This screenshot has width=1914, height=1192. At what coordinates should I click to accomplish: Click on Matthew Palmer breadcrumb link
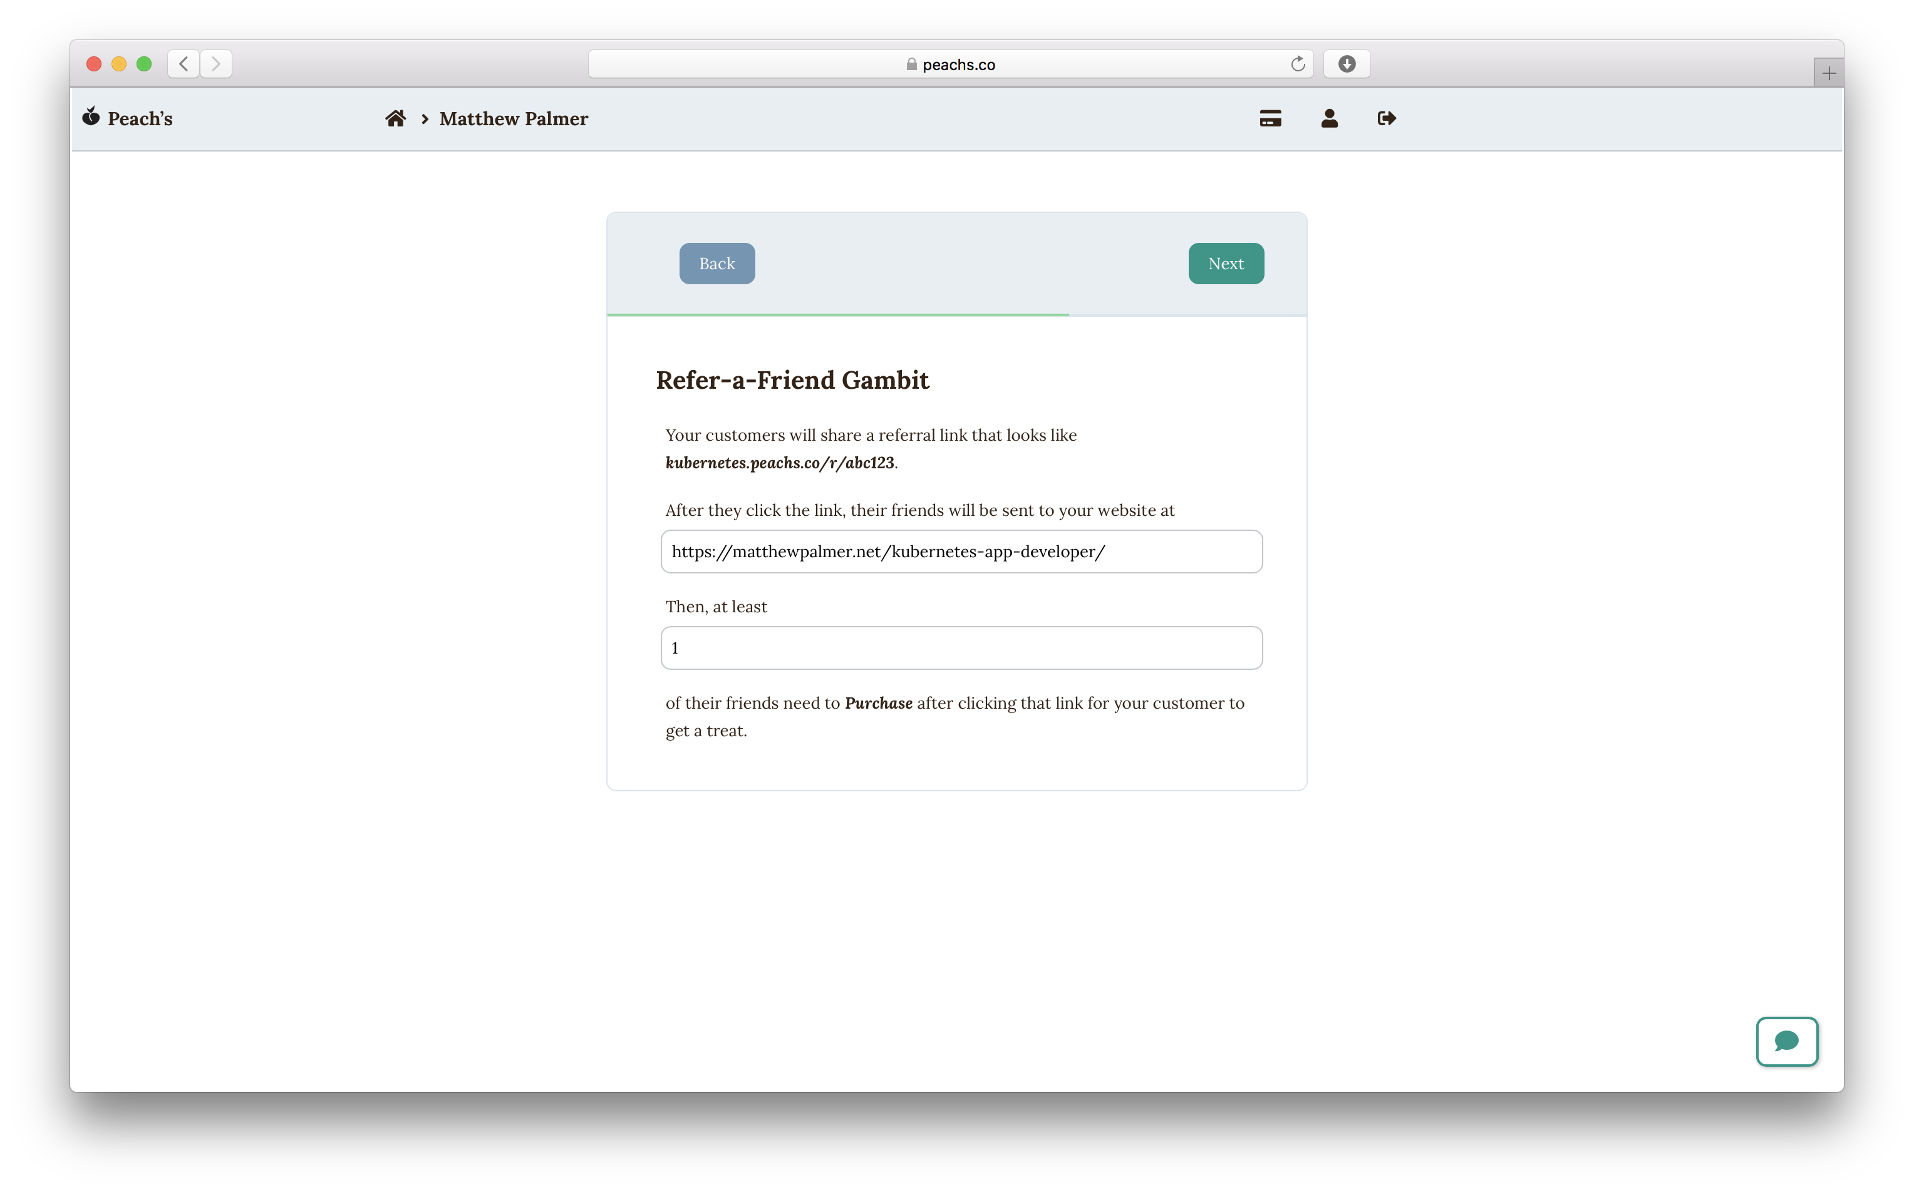coord(512,120)
